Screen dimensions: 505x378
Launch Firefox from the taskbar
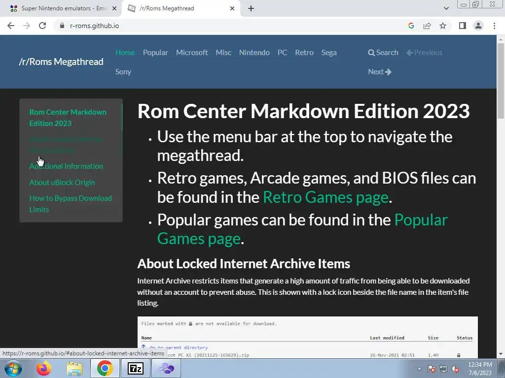pyautogui.click(x=44, y=368)
